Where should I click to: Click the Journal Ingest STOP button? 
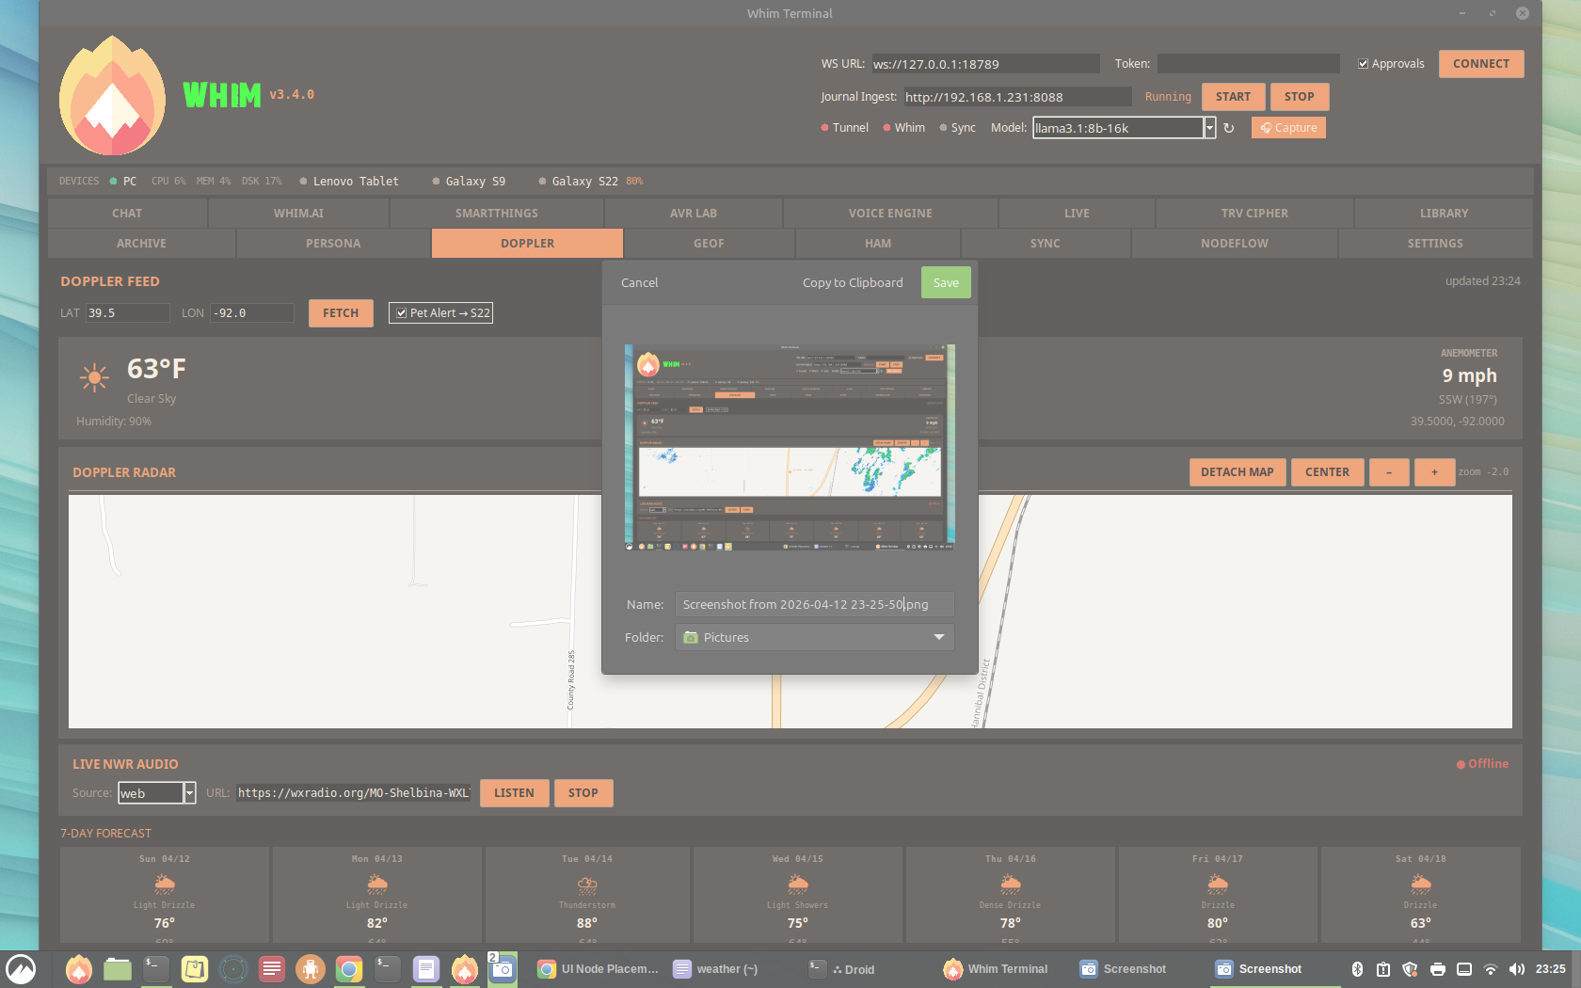(1300, 97)
